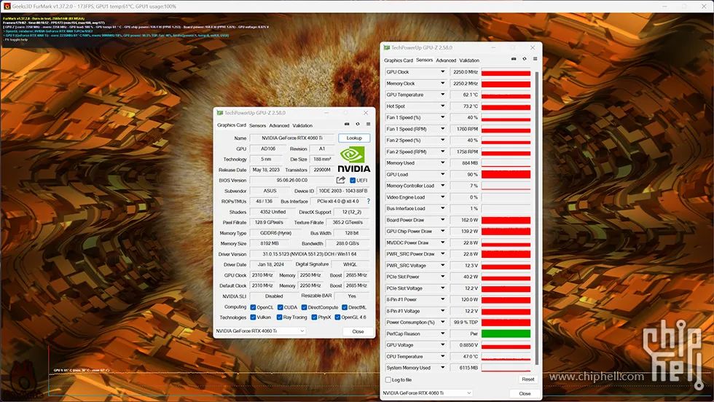Toggle the DirectCompute checkbox

pyautogui.click(x=304, y=307)
